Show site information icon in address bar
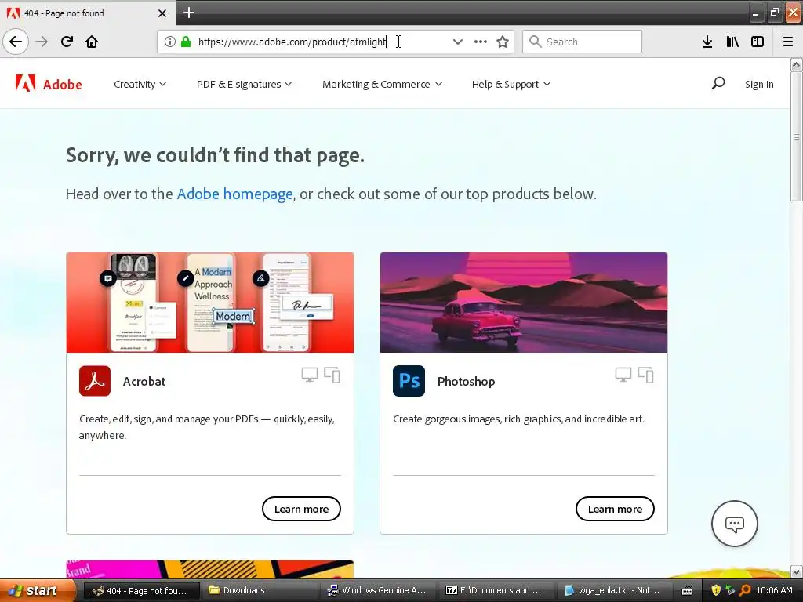803x602 pixels. click(170, 42)
